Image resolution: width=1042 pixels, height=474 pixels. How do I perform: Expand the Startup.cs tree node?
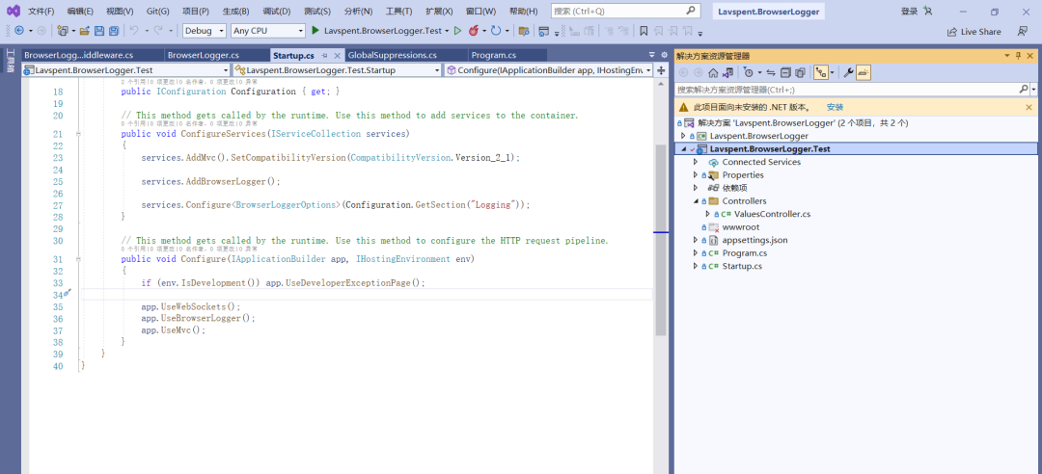click(695, 266)
